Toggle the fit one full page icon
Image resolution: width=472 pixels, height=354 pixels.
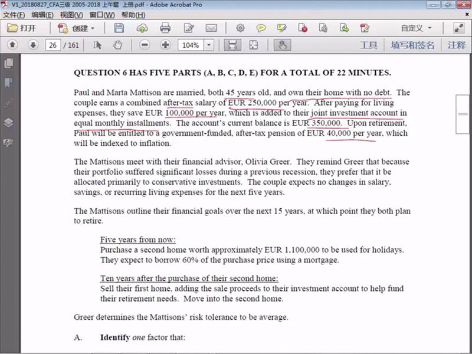coord(254,45)
